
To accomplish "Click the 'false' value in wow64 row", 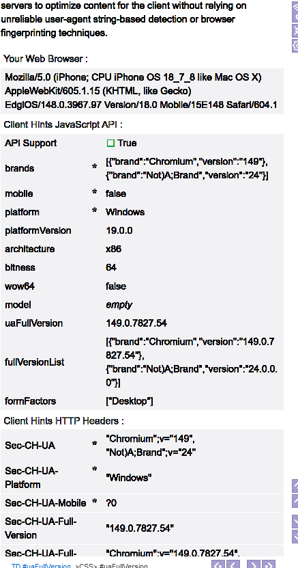I will click(116, 286).
